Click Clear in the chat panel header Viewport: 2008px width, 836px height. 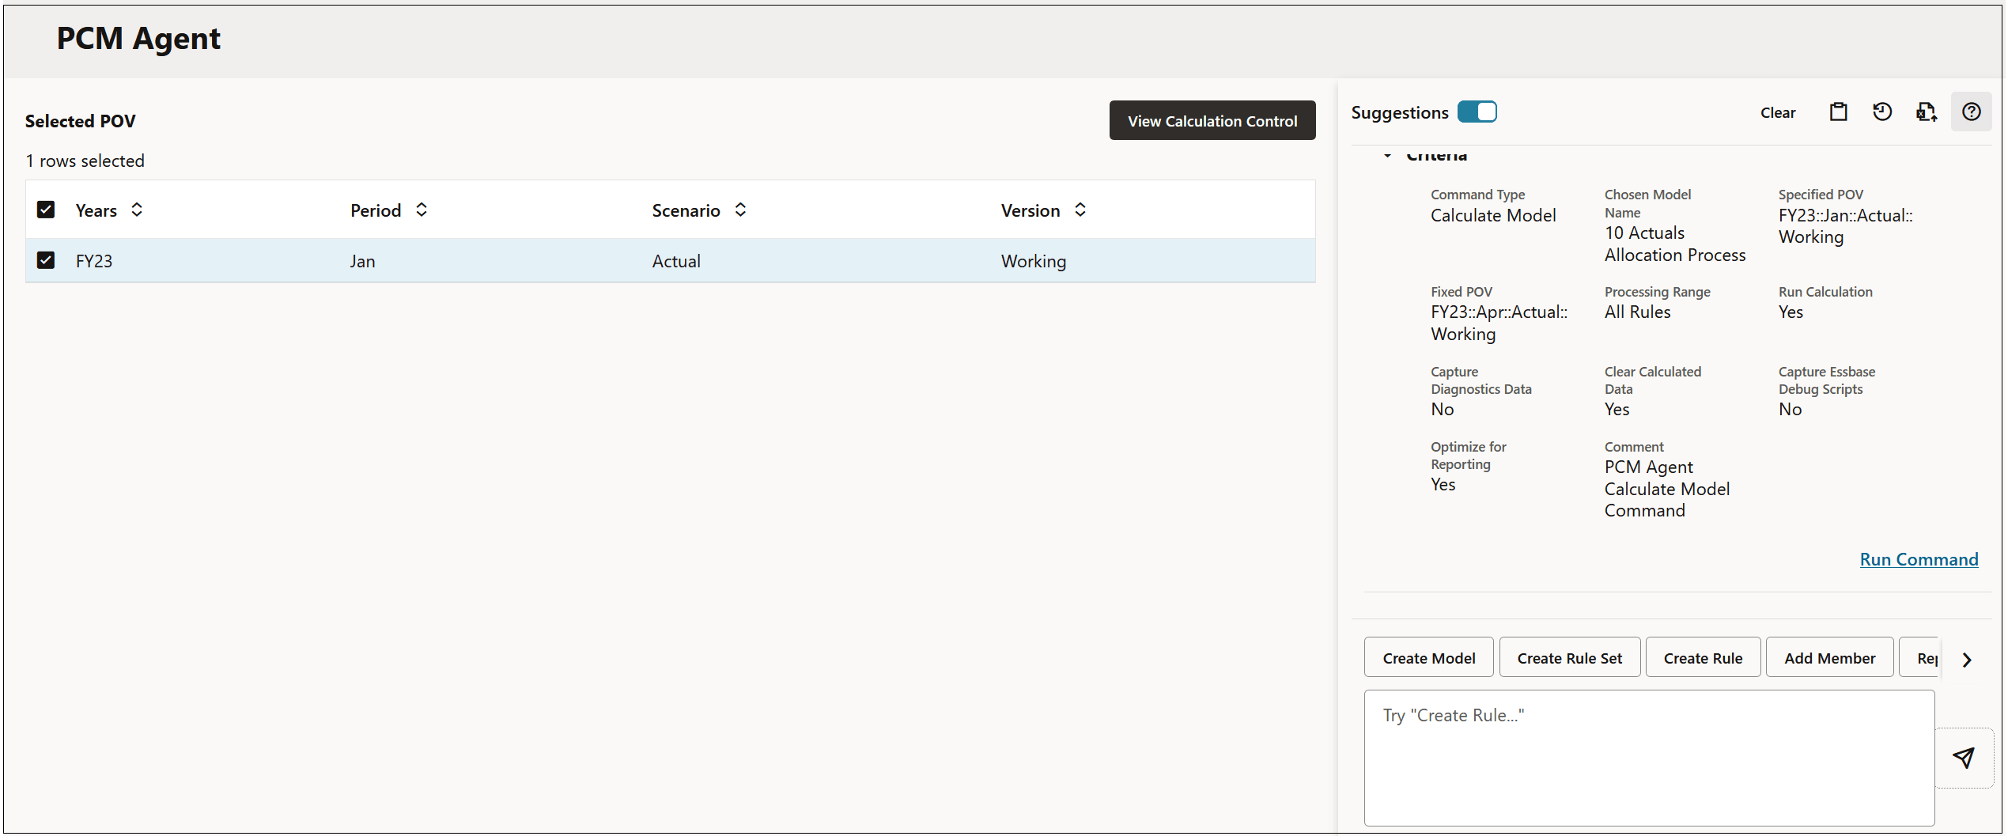coord(1778,113)
